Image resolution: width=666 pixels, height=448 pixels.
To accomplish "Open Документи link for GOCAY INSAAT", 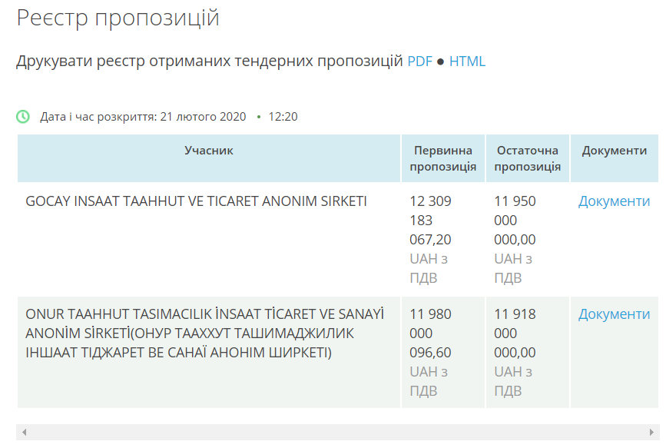I will point(614,201).
